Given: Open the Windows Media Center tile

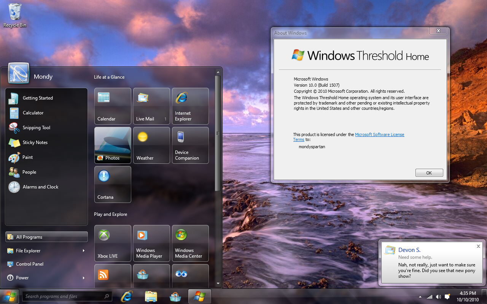Looking at the screenshot, I should (x=190, y=243).
